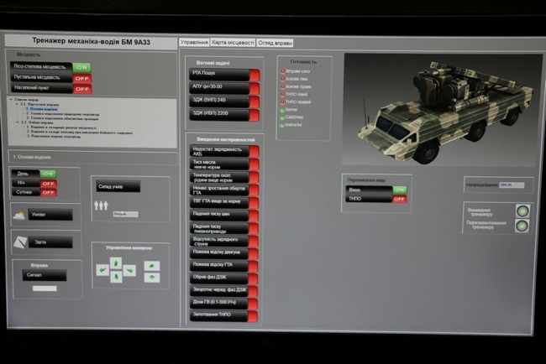Click the Server readiness status indicator
The height and width of the screenshot is (364, 546).
tap(283, 109)
